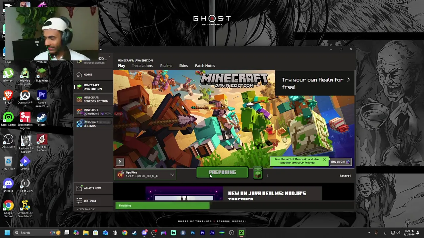Click the launcher version number text

coord(86,209)
